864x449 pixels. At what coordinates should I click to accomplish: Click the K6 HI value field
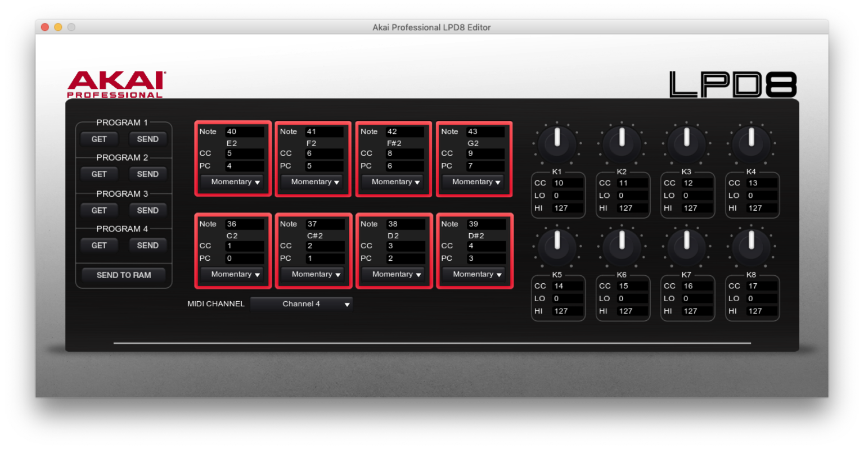(x=632, y=311)
